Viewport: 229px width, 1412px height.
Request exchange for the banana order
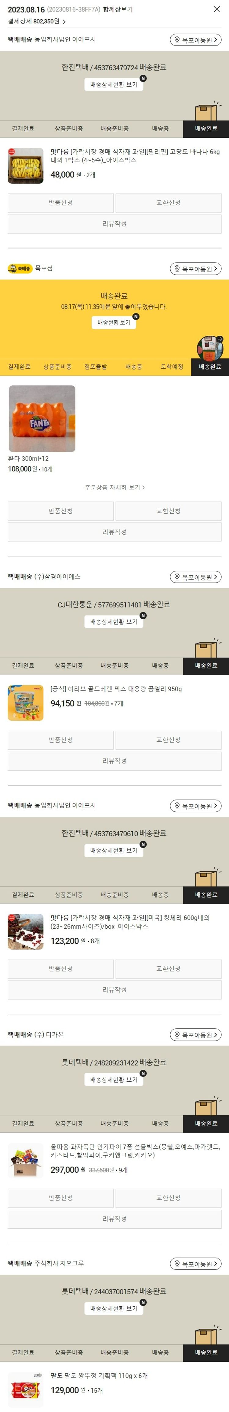[168, 203]
